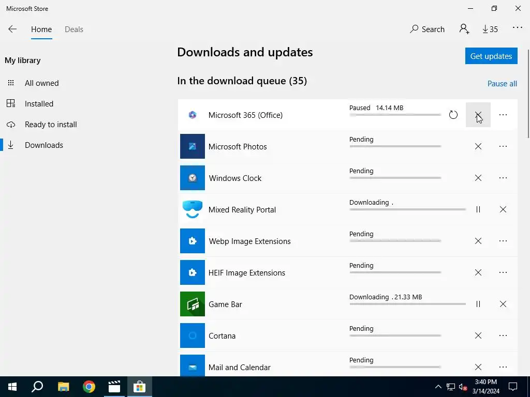Select Downloads in the sidebar
530x397 pixels.
tap(44, 145)
